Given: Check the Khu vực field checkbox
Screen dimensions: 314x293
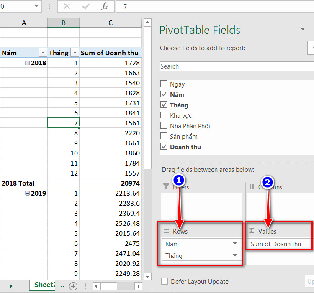Looking at the screenshot, I should [x=164, y=115].
